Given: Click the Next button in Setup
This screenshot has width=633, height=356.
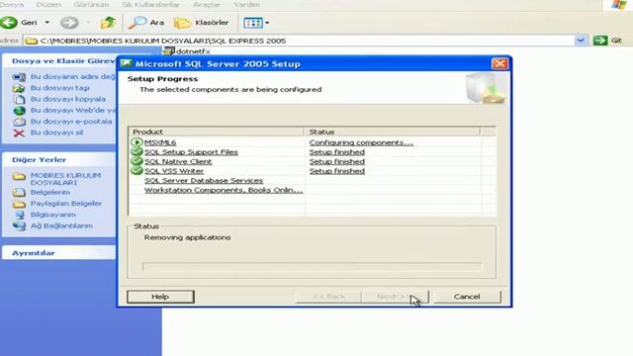Looking at the screenshot, I should tap(396, 297).
